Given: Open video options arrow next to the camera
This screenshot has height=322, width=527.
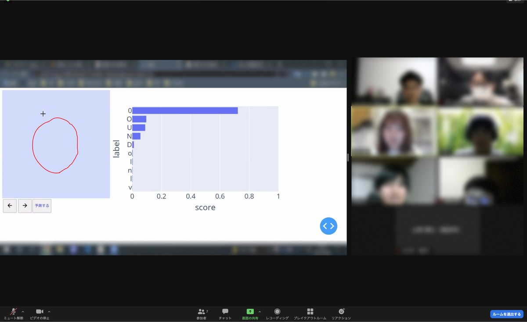Looking at the screenshot, I should [x=49, y=311].
